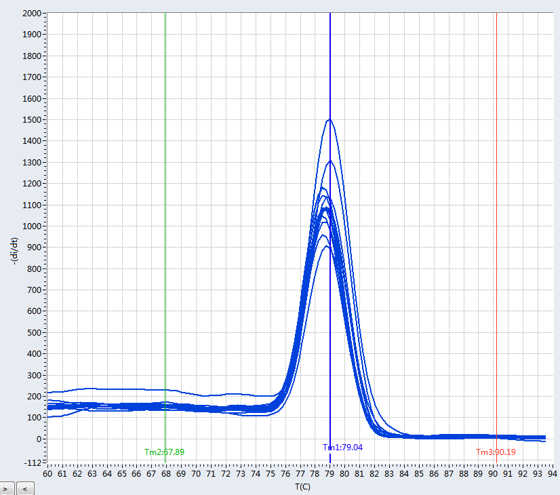The height and width of the screenshot is (495, 560).
Task: Click the red Tm3:90.19 label
Action: click(x=496, y=452)
